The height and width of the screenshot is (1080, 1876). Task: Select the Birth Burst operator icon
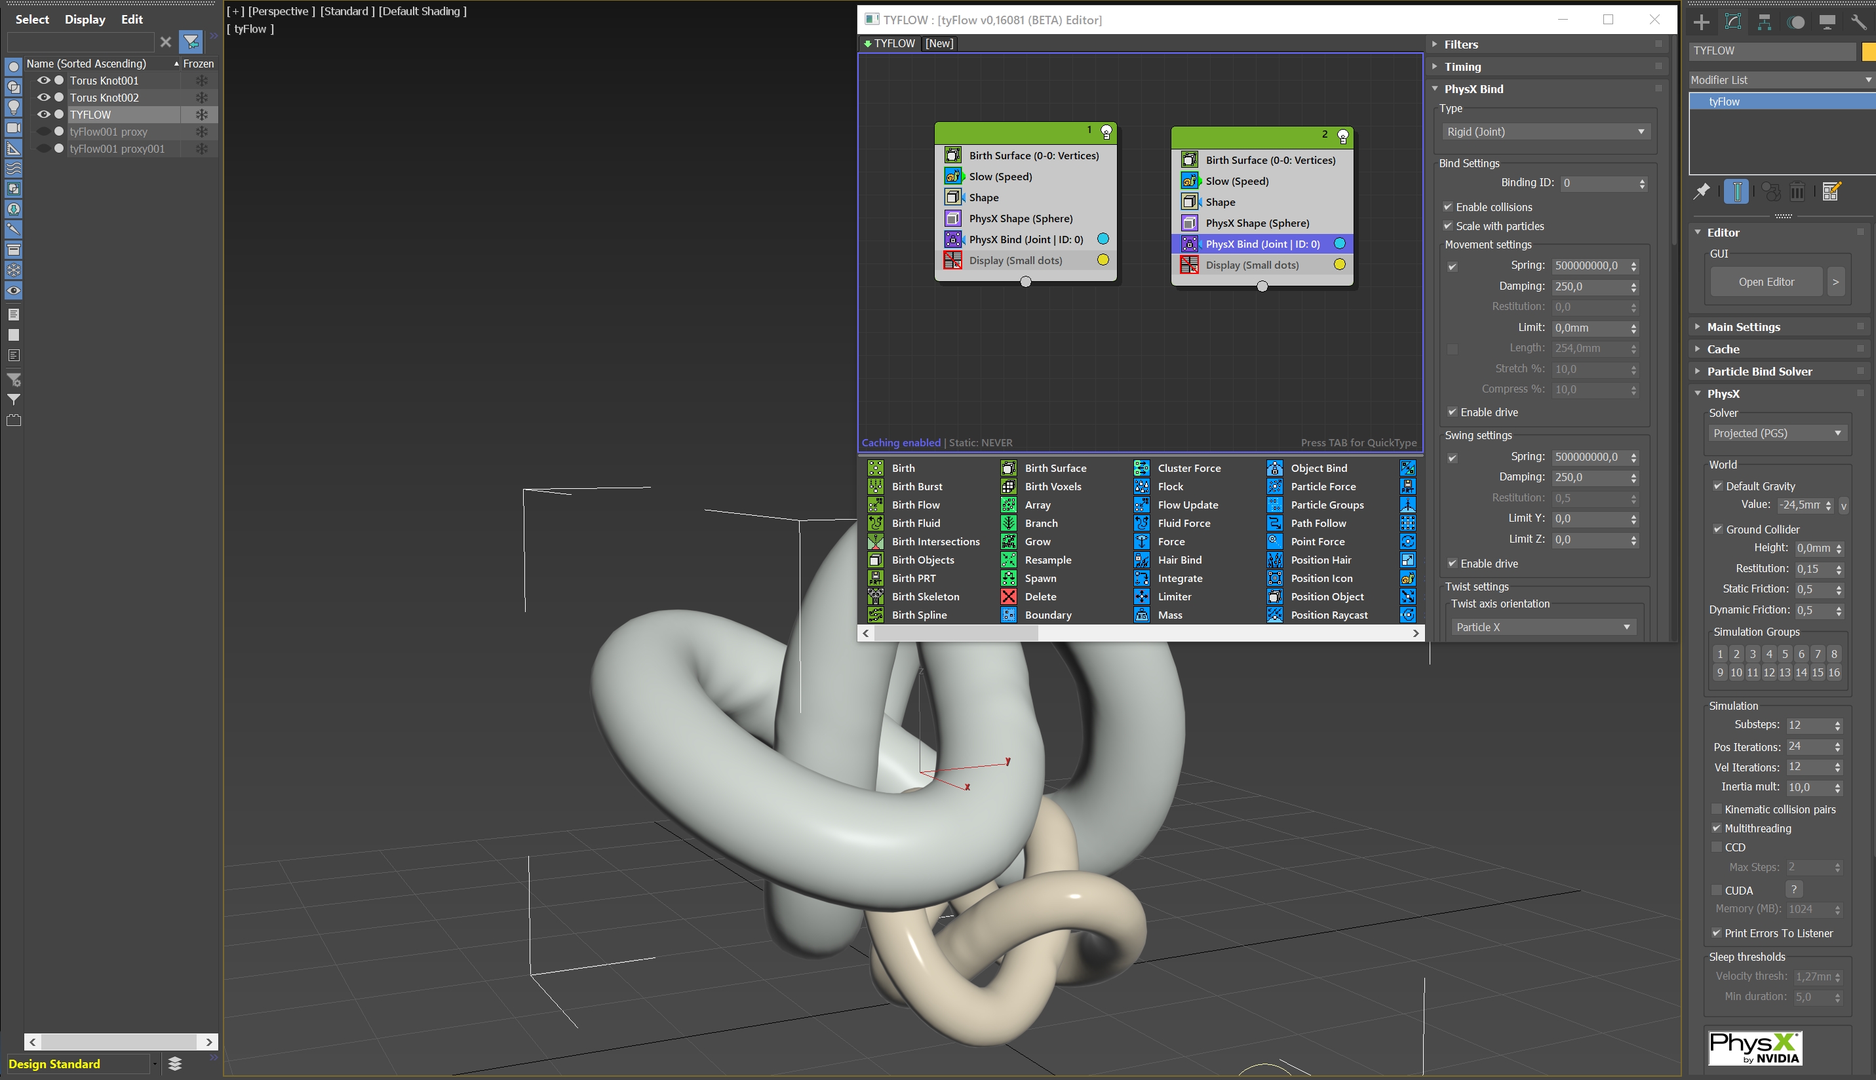click(x=875, y=487)
